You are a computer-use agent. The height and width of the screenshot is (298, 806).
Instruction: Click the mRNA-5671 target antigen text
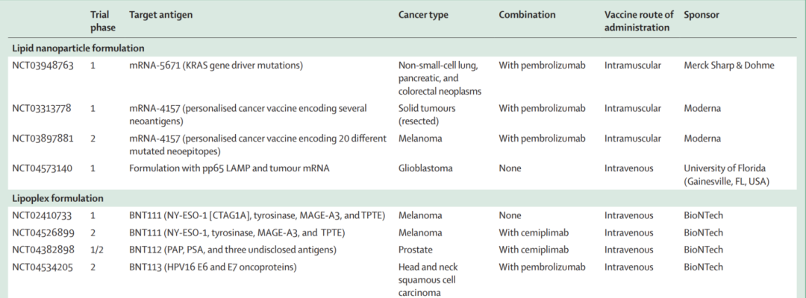pyautogui.click(x=216, y=66)
